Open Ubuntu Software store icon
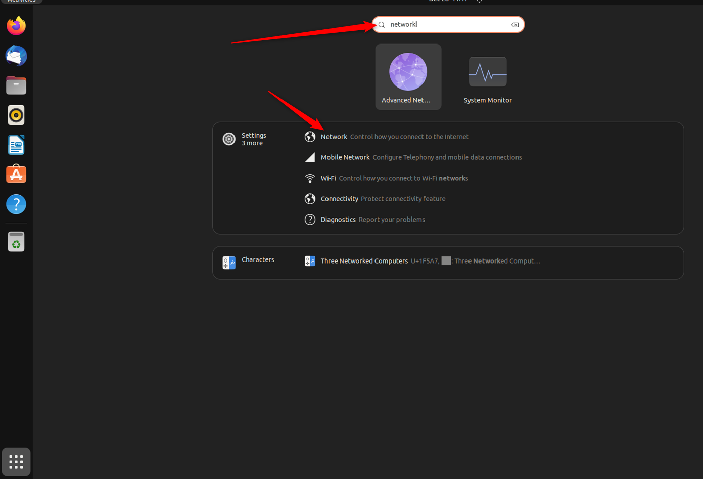Image resolution: width=703 pixels, height=479 pixels. 16,175
